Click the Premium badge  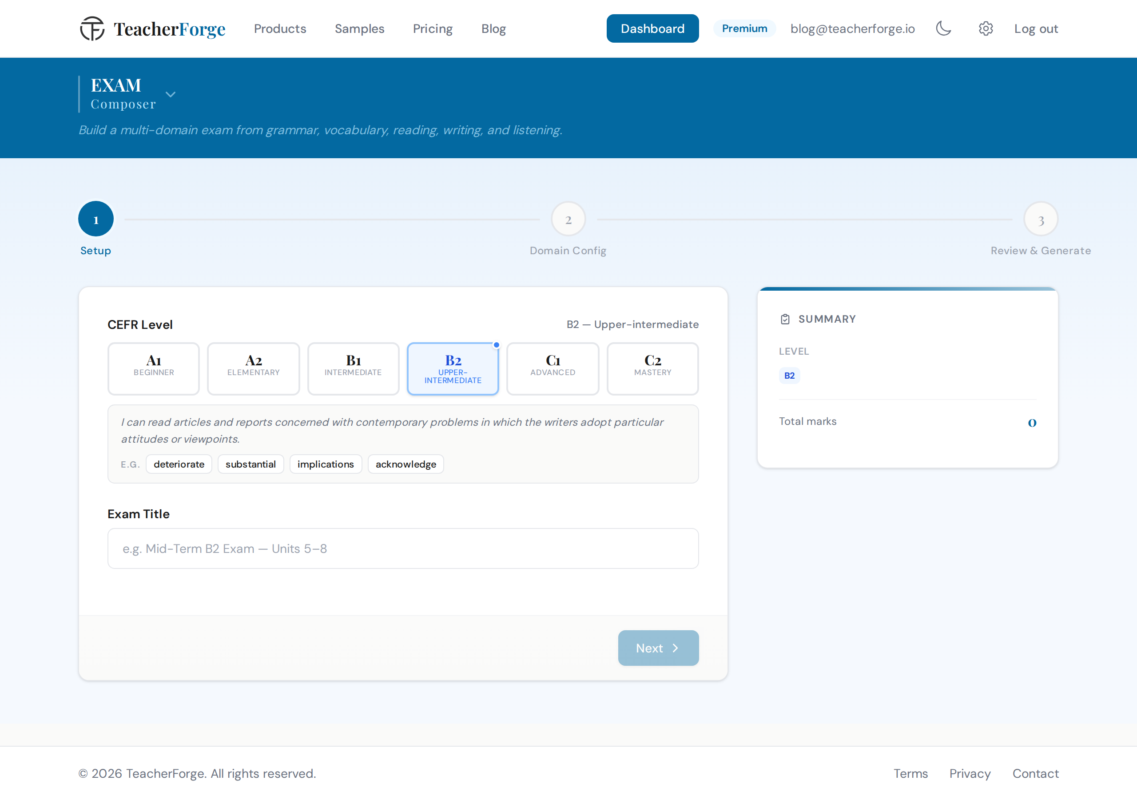[x=744, y=29]
